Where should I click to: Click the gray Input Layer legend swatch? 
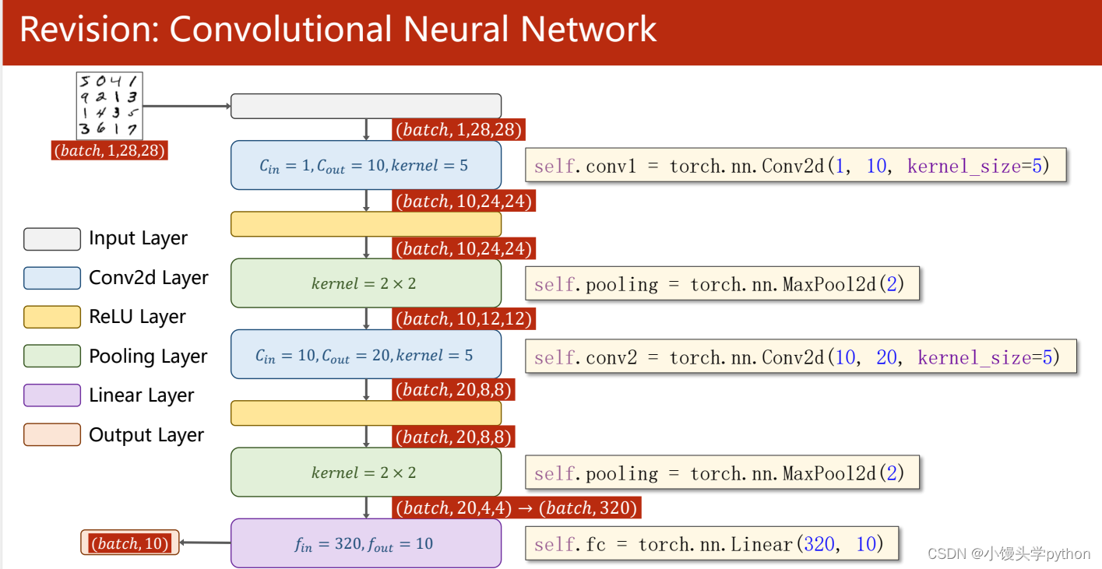click(52, 239)
